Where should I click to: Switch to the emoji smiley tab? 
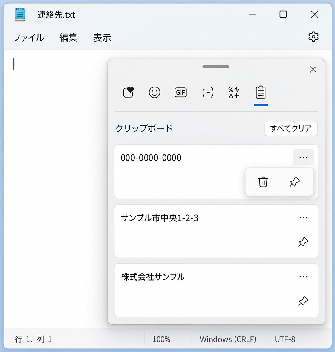[154, 92]
